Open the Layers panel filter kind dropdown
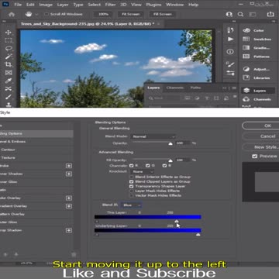The image size is (279, 279). pos(164,98)
